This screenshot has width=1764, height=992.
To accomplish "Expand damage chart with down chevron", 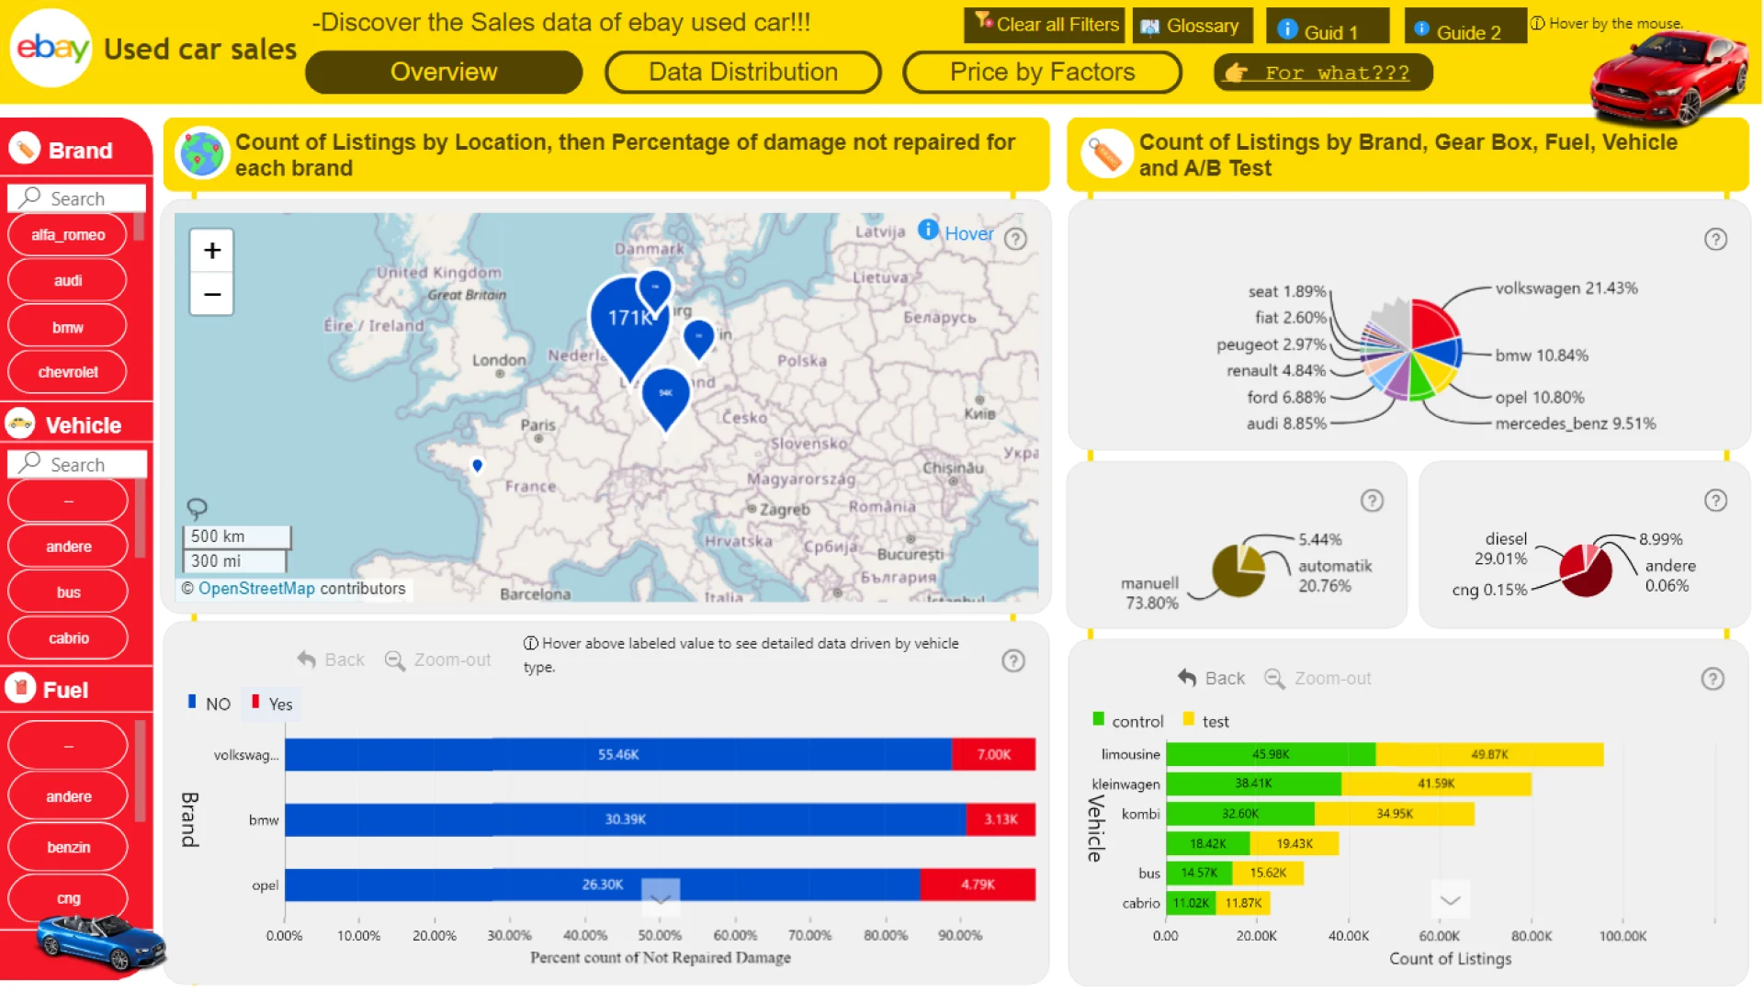I will point(661,897).
